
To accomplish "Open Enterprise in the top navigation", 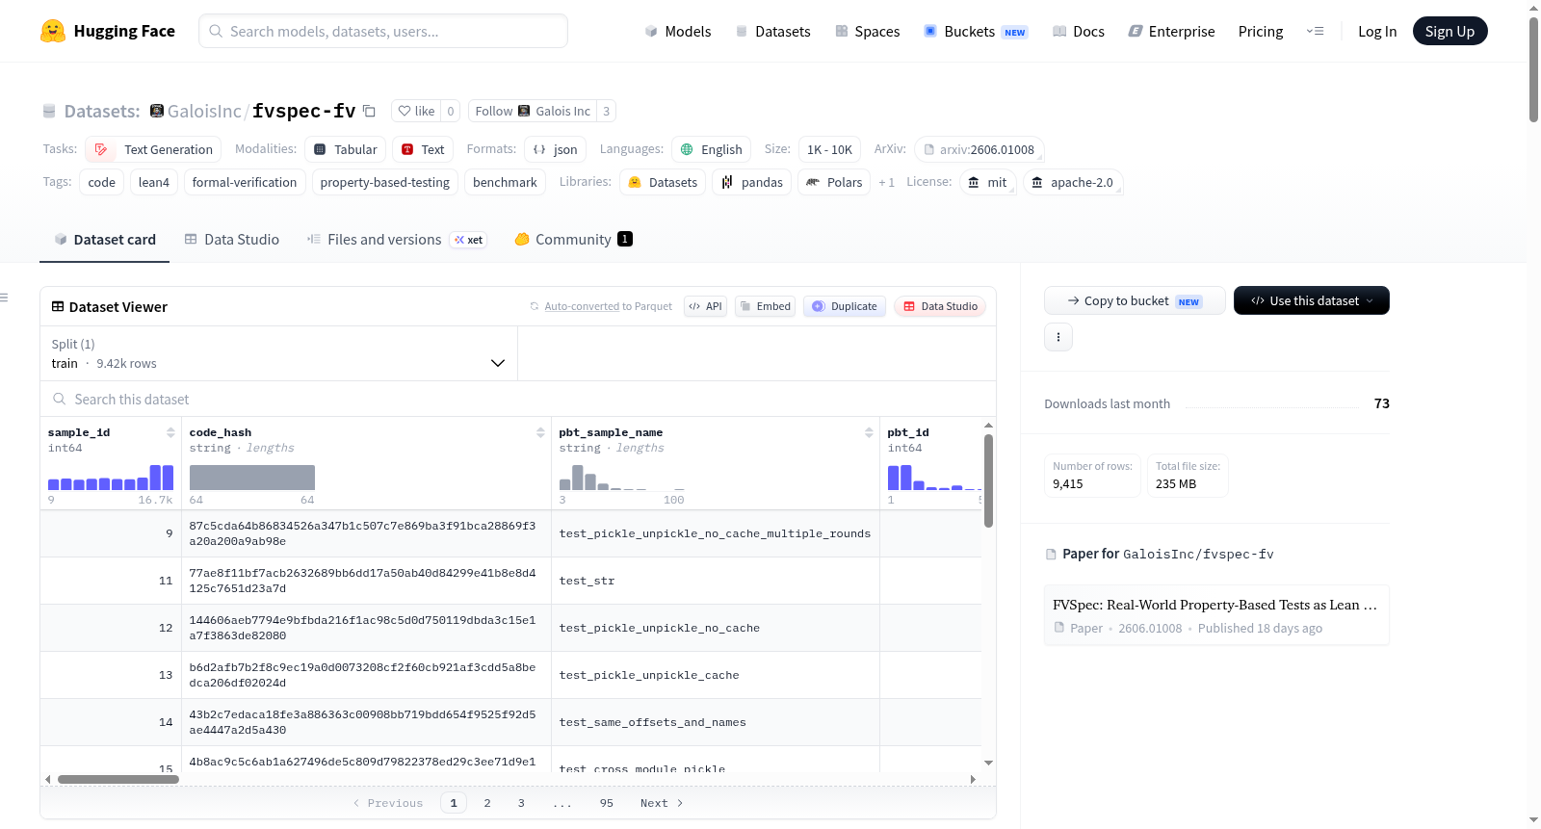I will click(x=1171, y=31).
